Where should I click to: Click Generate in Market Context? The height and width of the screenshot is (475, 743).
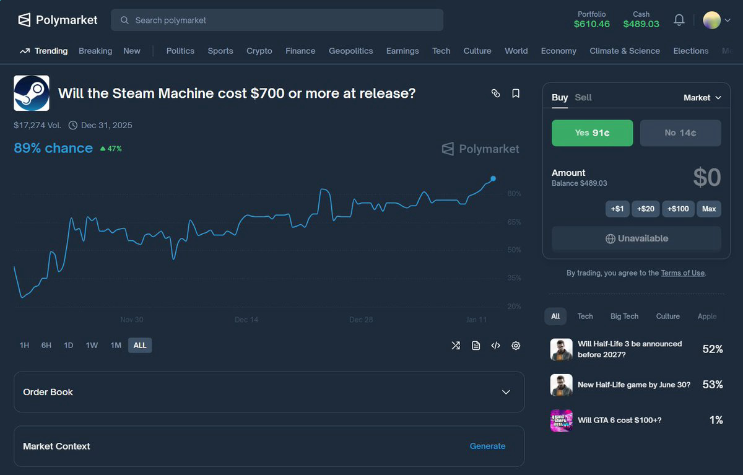pos(487,446)
